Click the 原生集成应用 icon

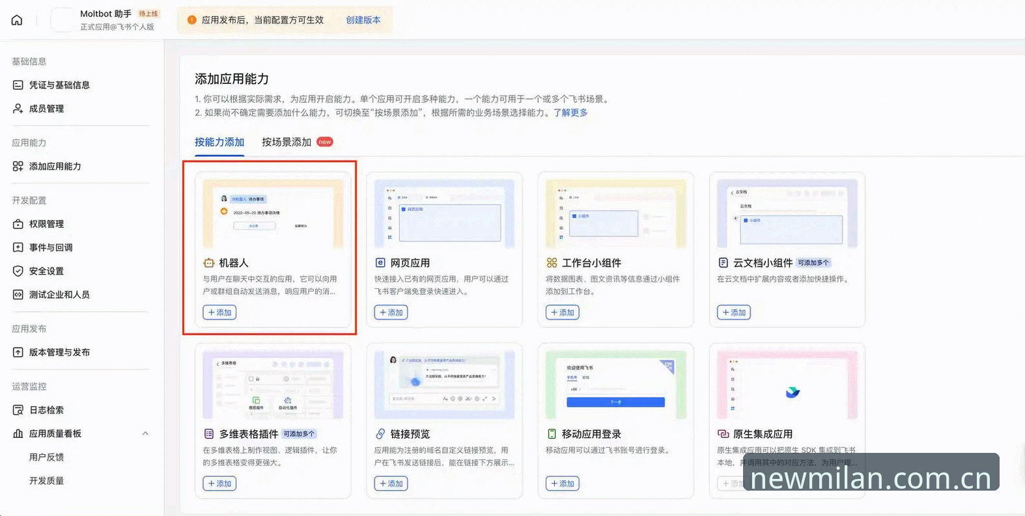click(x=723, y=434)
